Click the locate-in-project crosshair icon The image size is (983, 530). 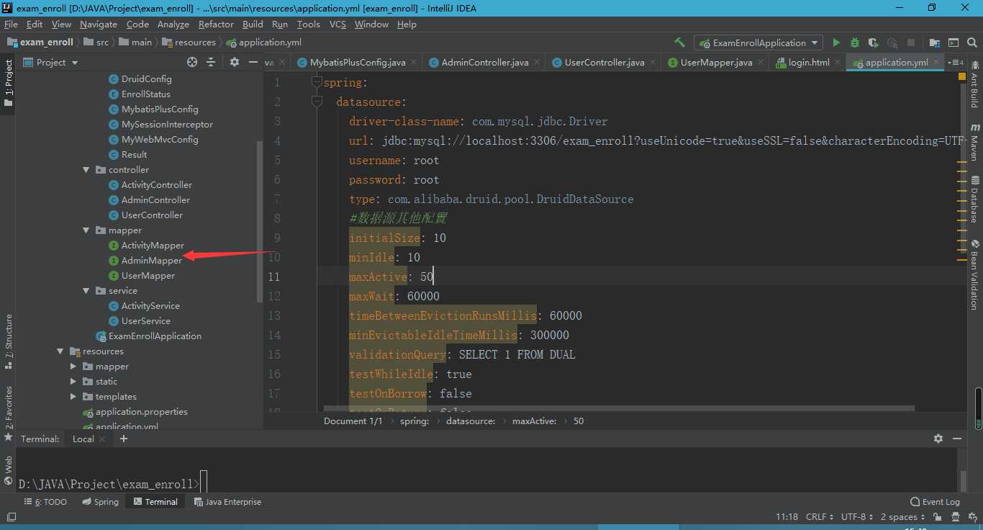(x=192, y=62)
